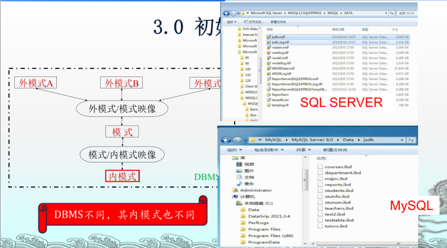Select tutors.ibd file icon

click(x=320, y=226)
